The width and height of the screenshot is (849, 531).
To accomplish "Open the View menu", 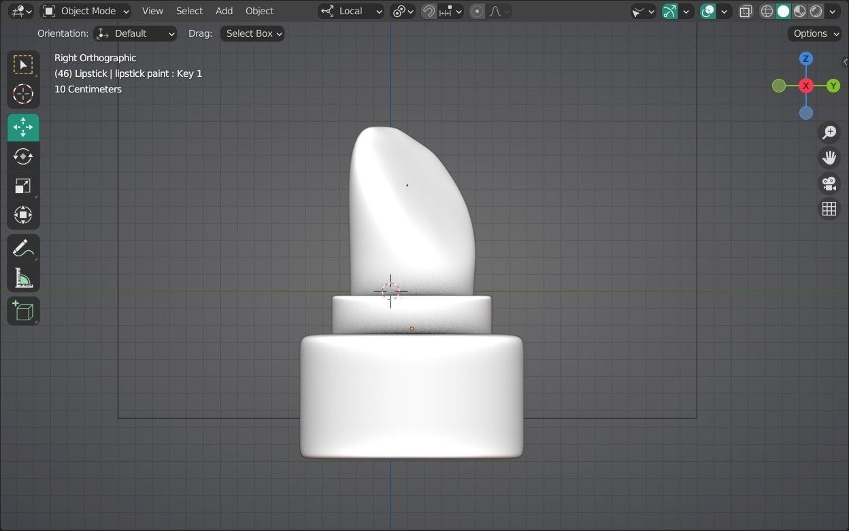I will 152,11.
